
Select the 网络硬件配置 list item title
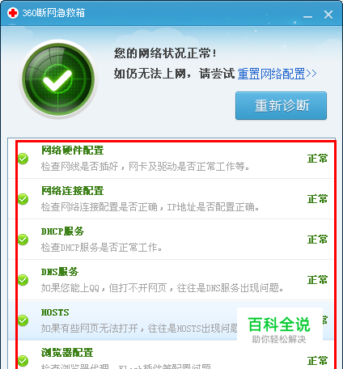(x=73, y=151)
